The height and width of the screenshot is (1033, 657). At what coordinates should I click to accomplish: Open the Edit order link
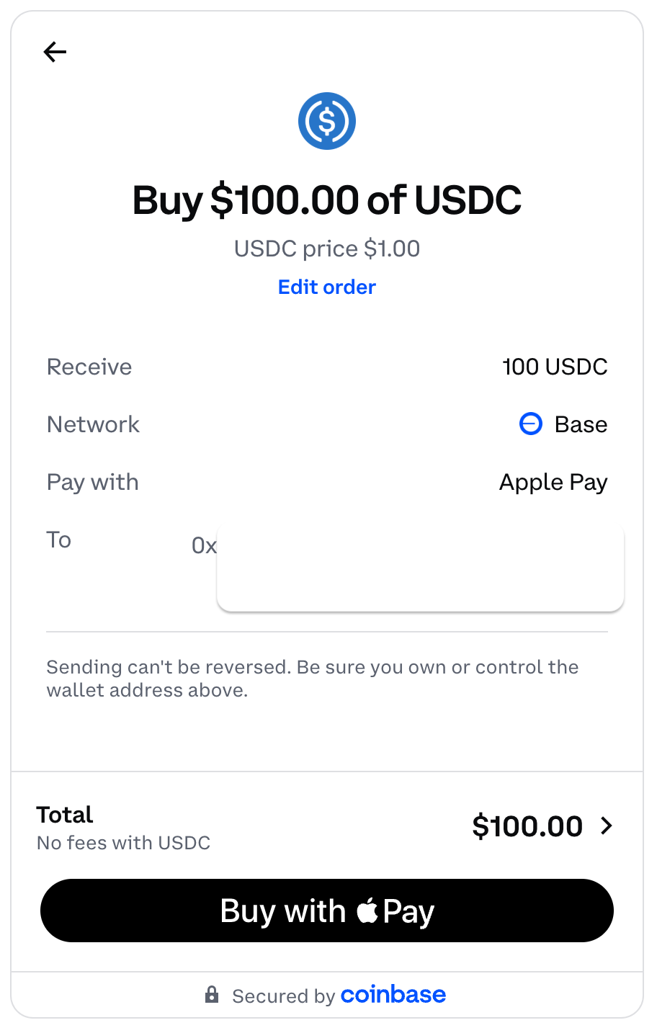pos(327,287)
